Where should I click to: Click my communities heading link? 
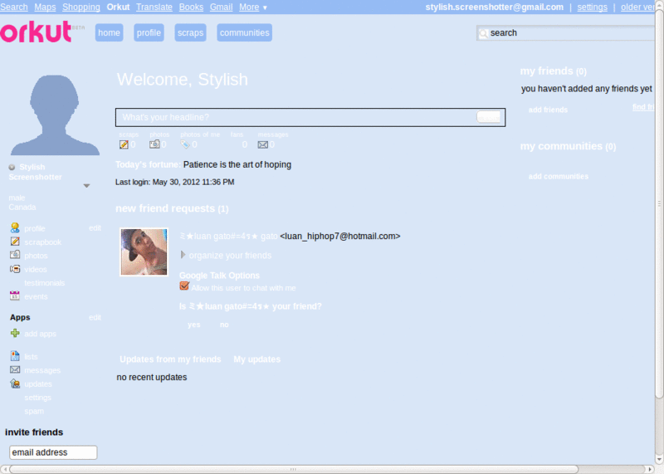point(568,146)
